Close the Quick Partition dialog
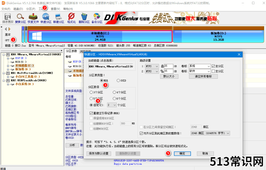The image size is (266, 170). tap(239, 54)
